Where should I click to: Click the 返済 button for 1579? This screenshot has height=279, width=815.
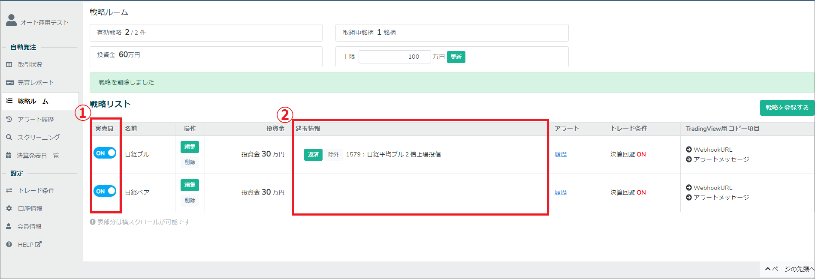(313, 154)
